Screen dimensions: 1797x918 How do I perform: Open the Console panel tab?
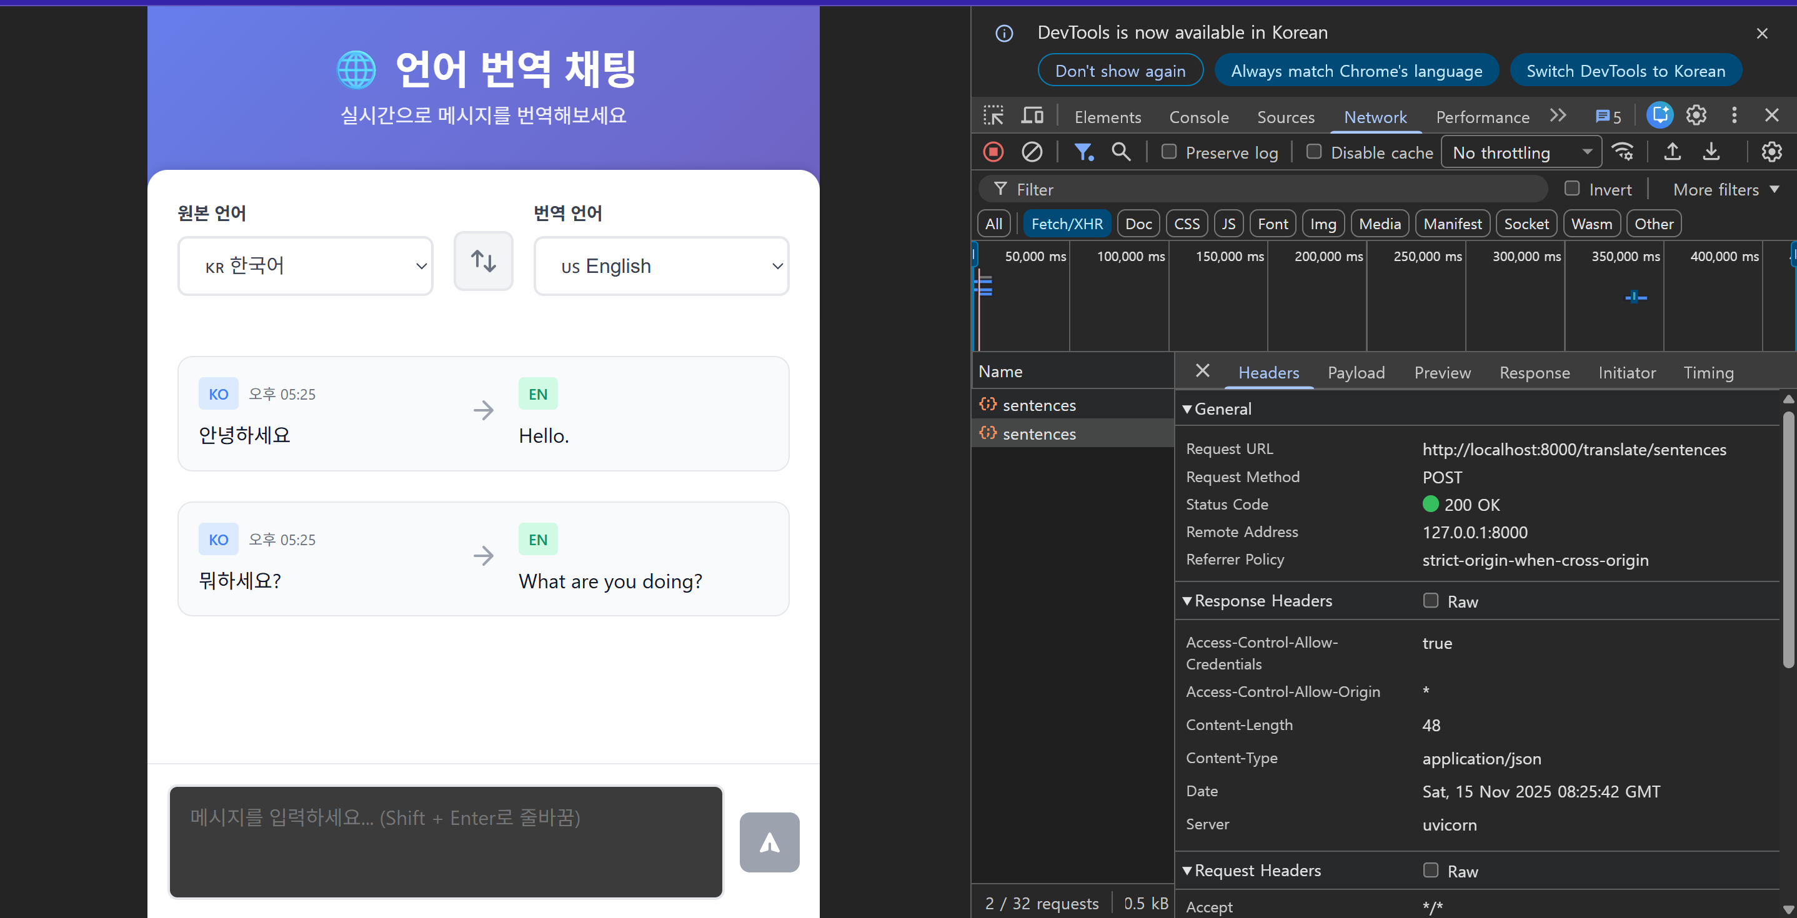pyautogui.click(x=1198, y=117)
